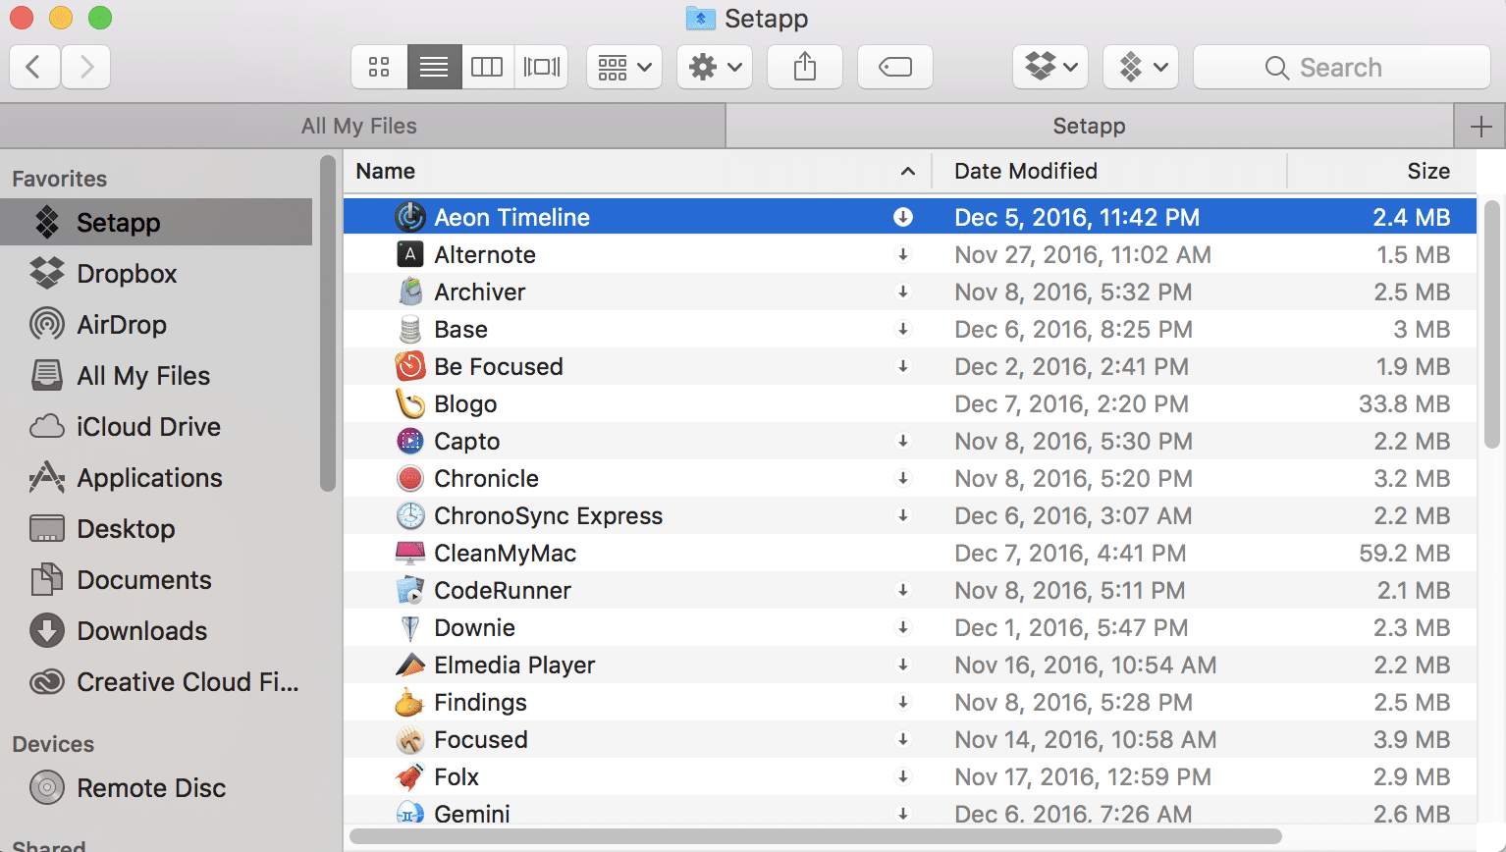Click download arrow for Capto

[903, 441]
